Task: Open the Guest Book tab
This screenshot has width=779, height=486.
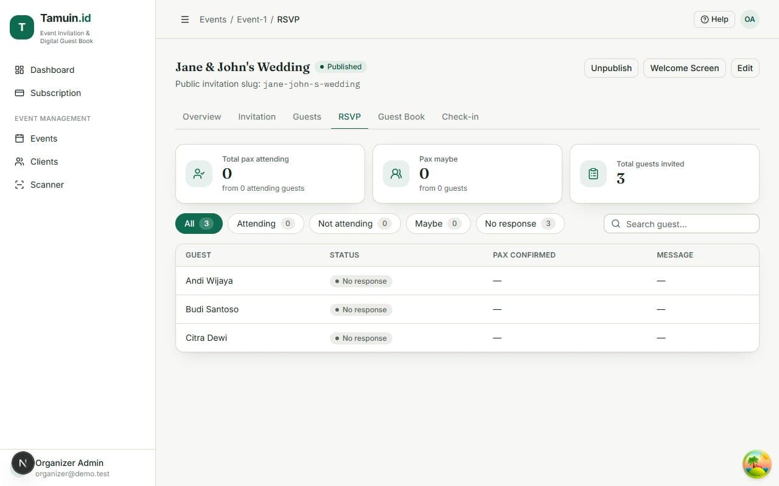Action: (402, 117)
